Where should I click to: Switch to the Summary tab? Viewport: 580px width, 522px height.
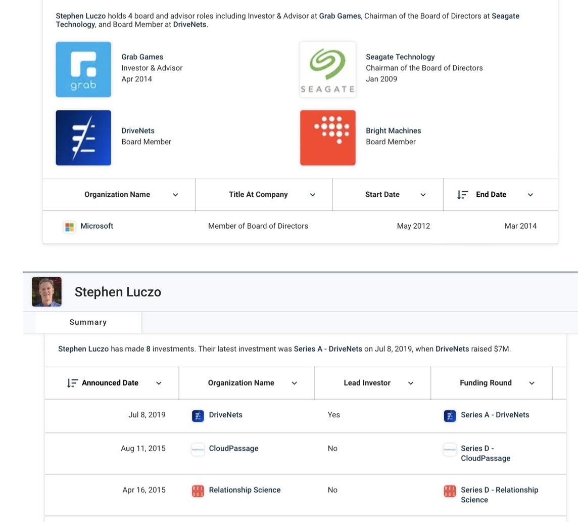point(88,322)
